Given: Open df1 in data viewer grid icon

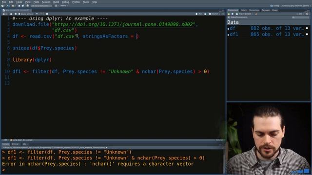Looking at the screenshot, I should [307, 35].
